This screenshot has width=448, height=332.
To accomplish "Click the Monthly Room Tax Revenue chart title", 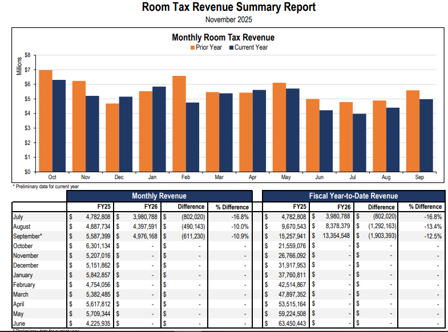I will click(x=223, y=37).
